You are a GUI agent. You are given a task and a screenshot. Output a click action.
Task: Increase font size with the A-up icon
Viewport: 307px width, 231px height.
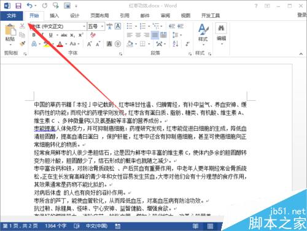click(89, 44)
